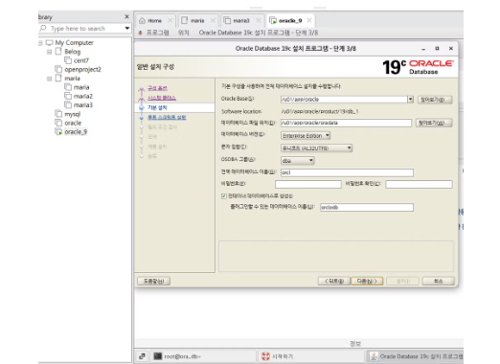Click the 루트 스크립트 실행 step link
The image size is (500, 364).
(x=167, y=118)
